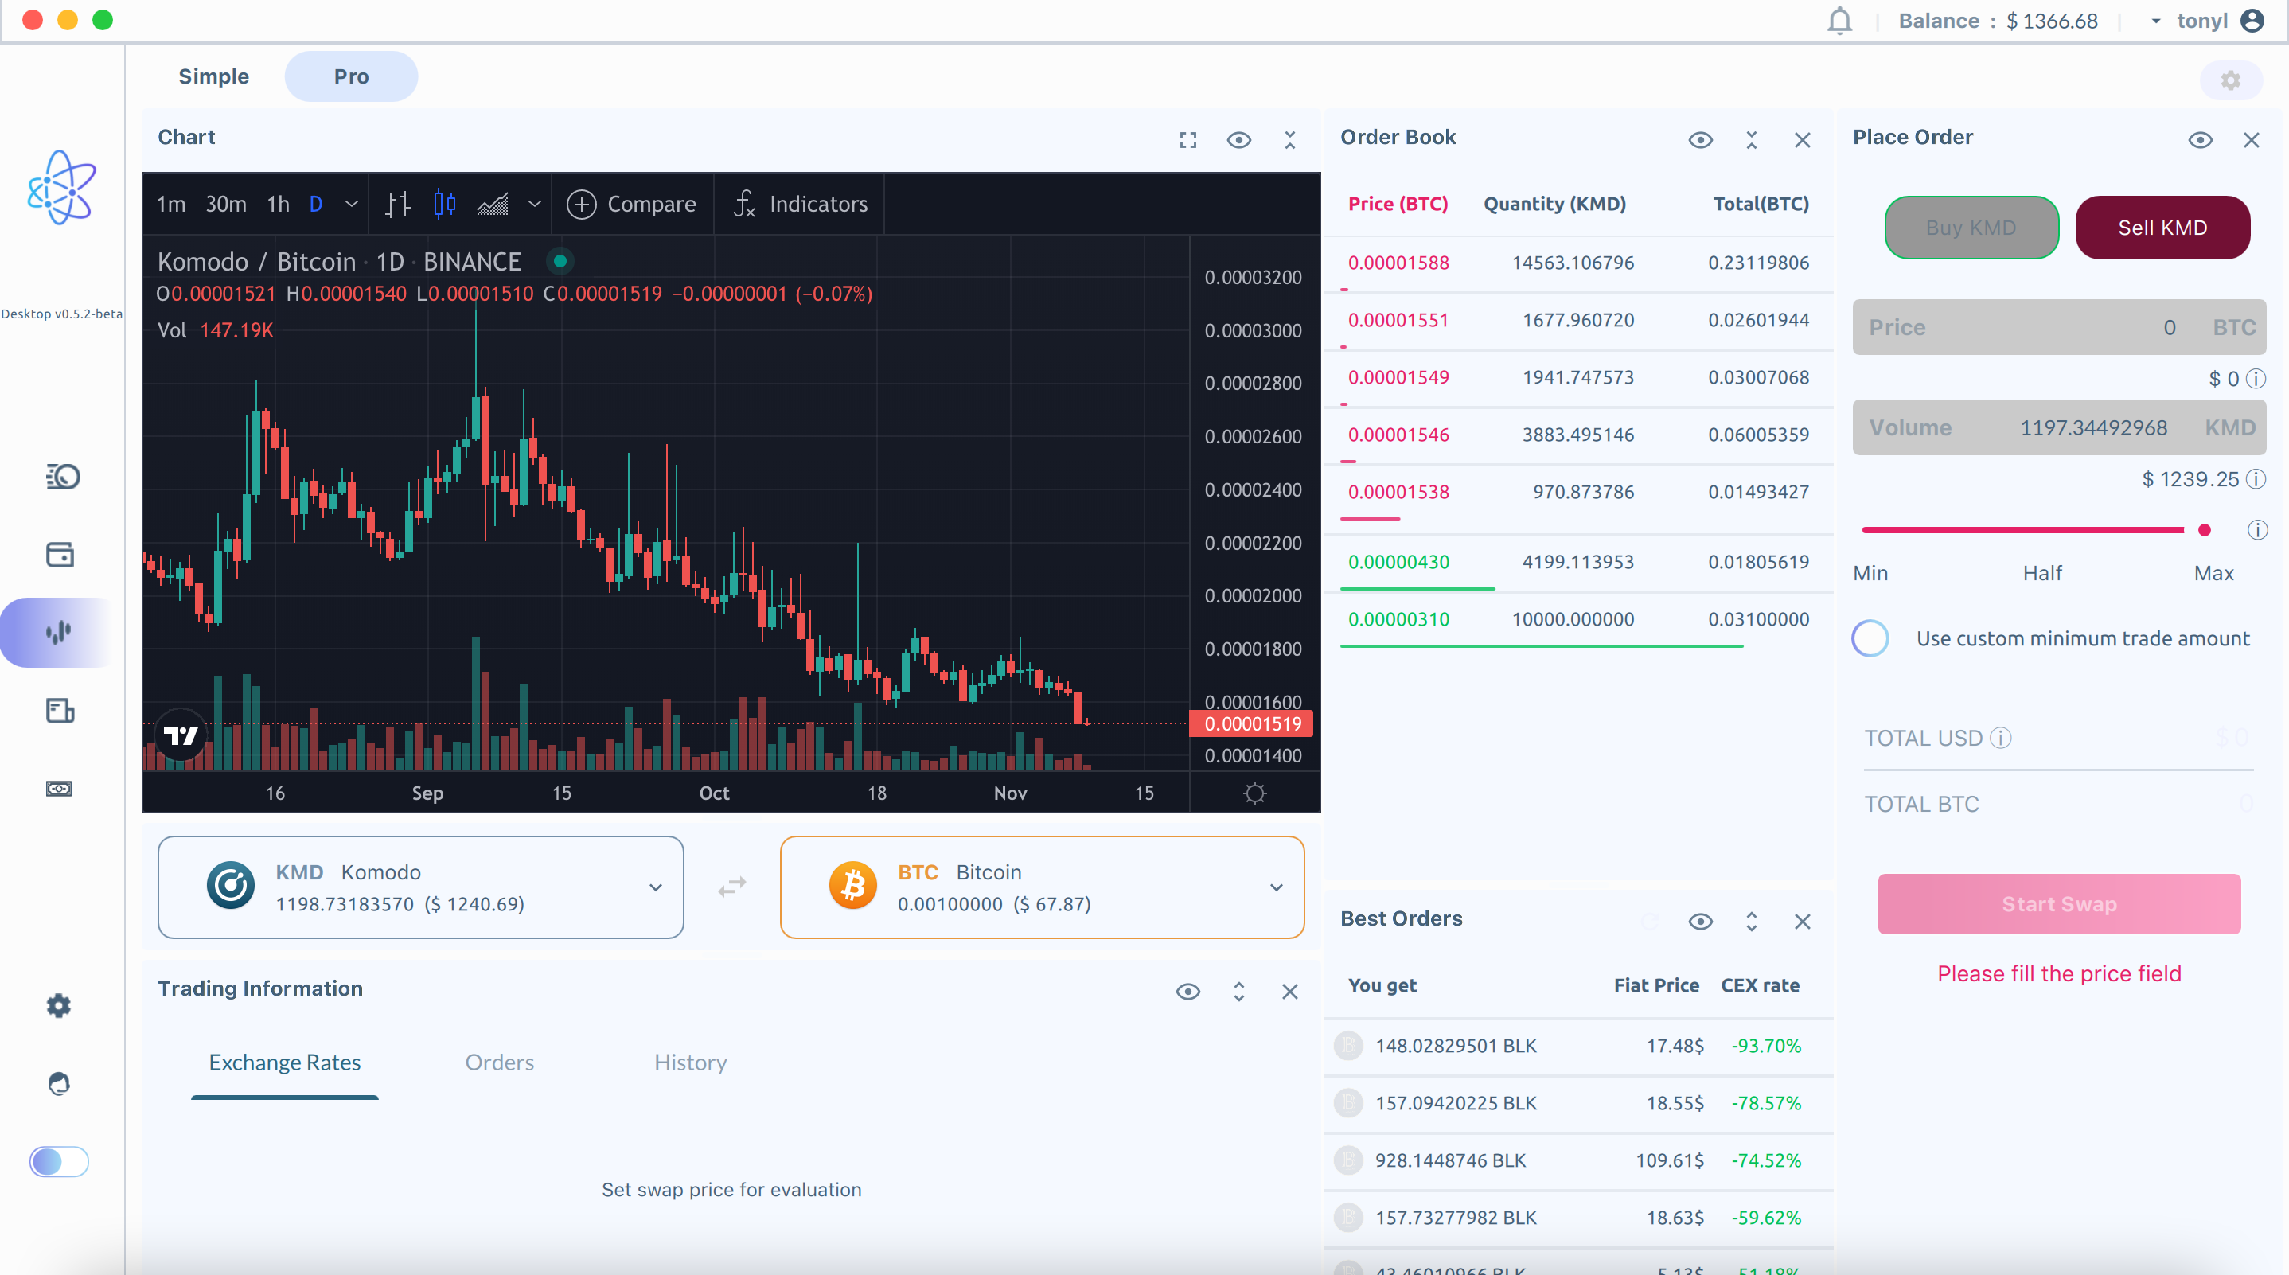Expand the timeframe dropdown next to D

tap(351, 204)
